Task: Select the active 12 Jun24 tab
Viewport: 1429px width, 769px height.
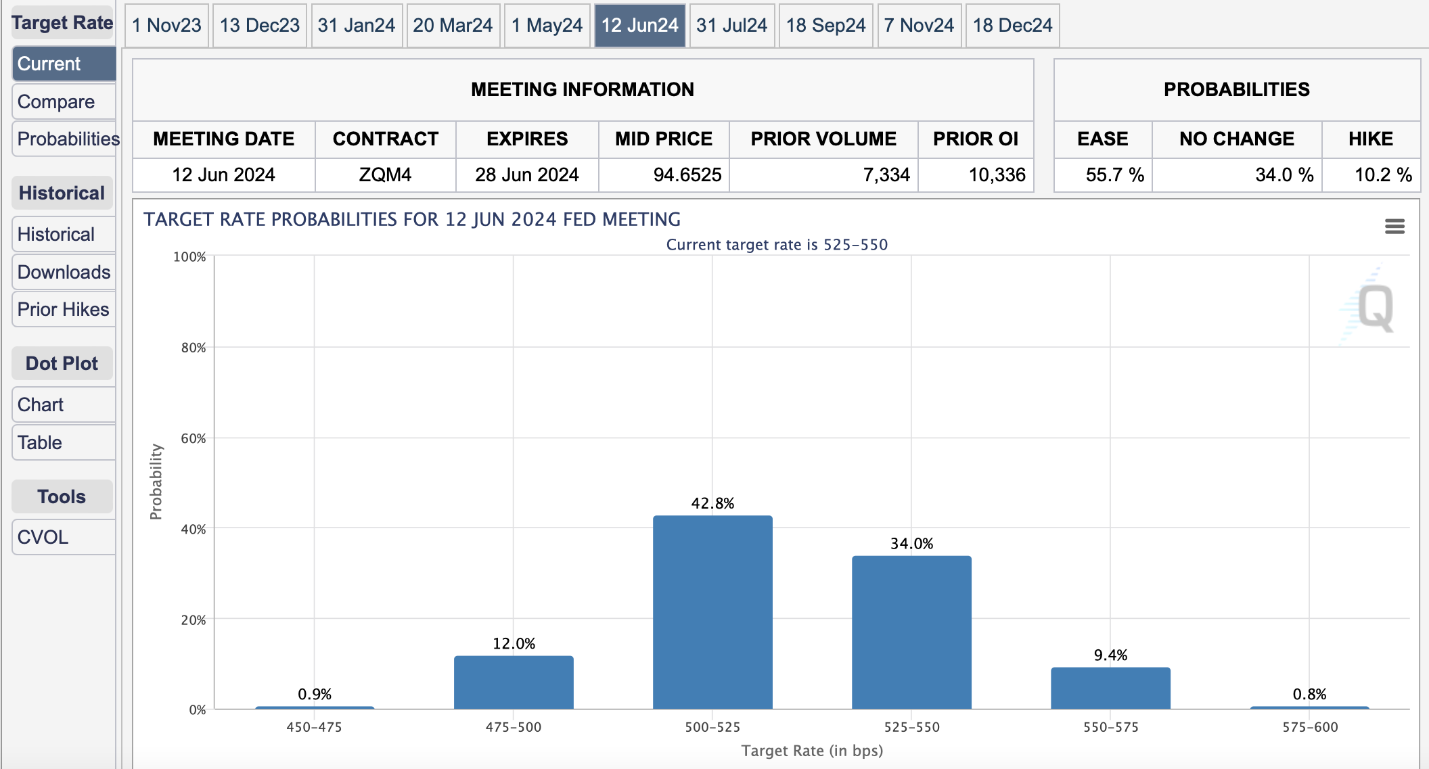Action: pyautogui.click(x=640, y=26)
